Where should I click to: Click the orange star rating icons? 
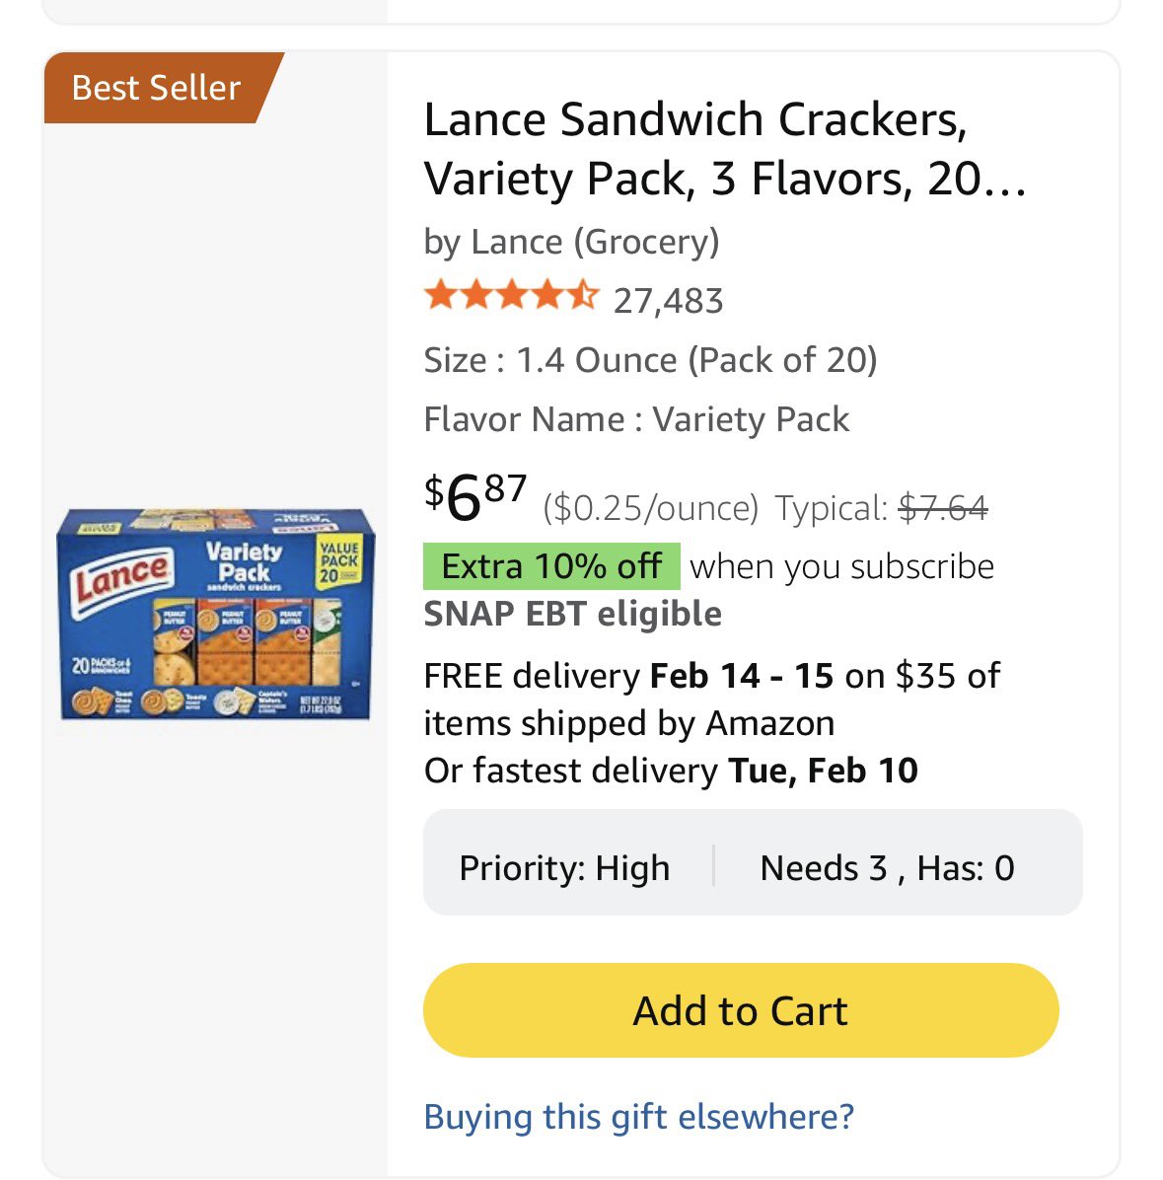coord(511,296)
